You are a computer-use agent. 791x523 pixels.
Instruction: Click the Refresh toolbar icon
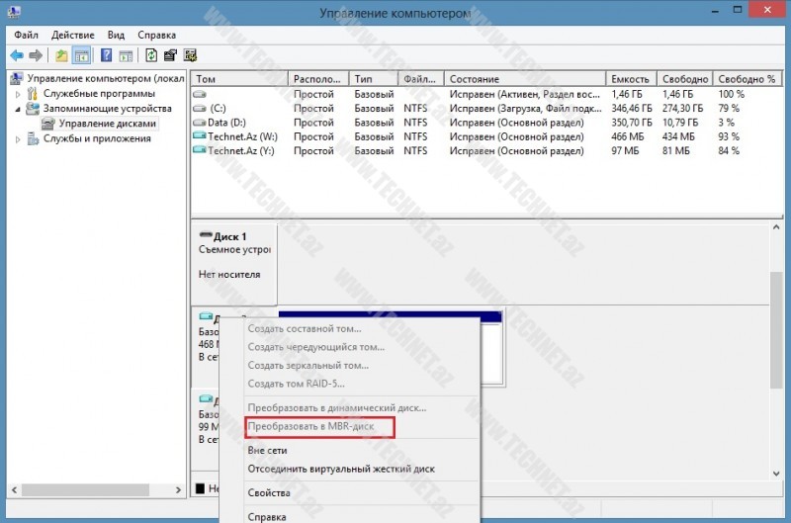pyautogui.click(x=151, y=55)
